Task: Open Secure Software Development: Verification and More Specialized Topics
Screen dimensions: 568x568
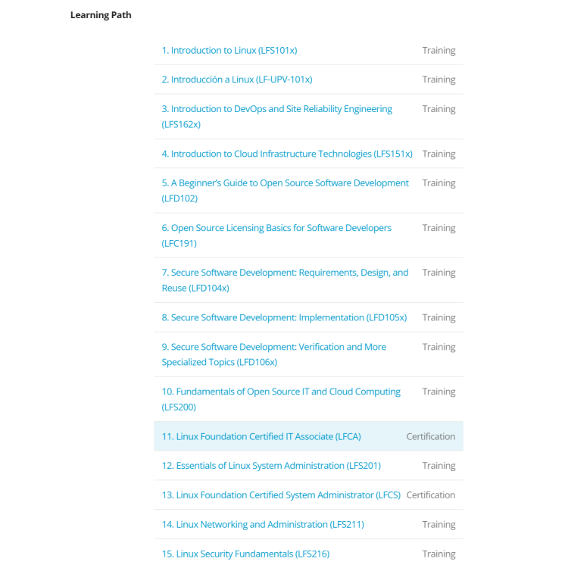Action: [x=274, y=354]
